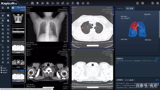Toggle the first sync checkbox 定位线

point(1,68)
